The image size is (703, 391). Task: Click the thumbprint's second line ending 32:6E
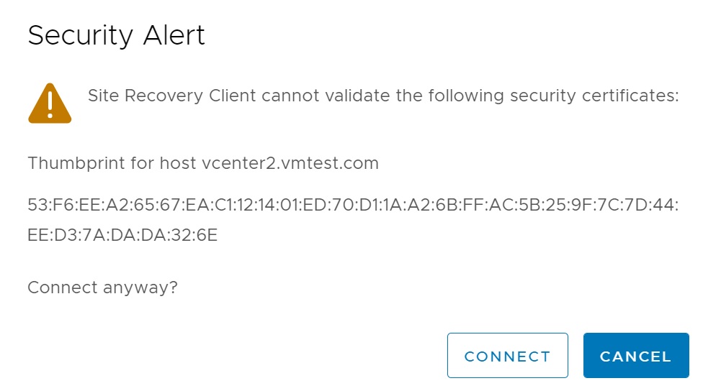(122, 235)
